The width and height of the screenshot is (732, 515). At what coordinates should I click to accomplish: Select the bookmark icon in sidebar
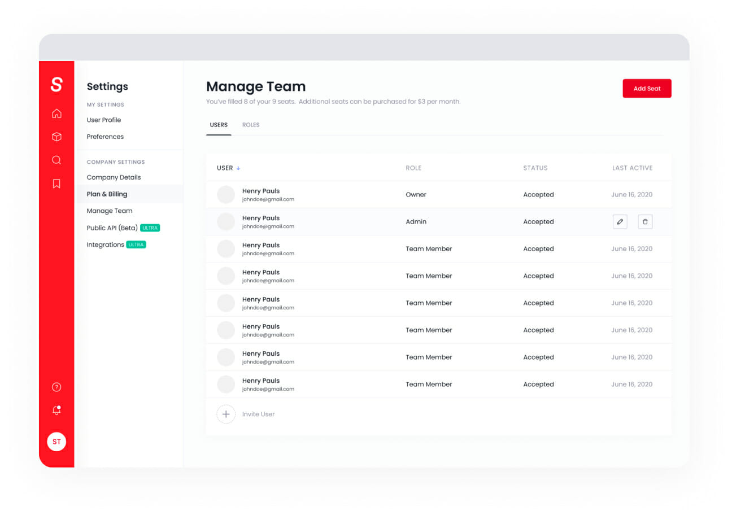point(56,183)
